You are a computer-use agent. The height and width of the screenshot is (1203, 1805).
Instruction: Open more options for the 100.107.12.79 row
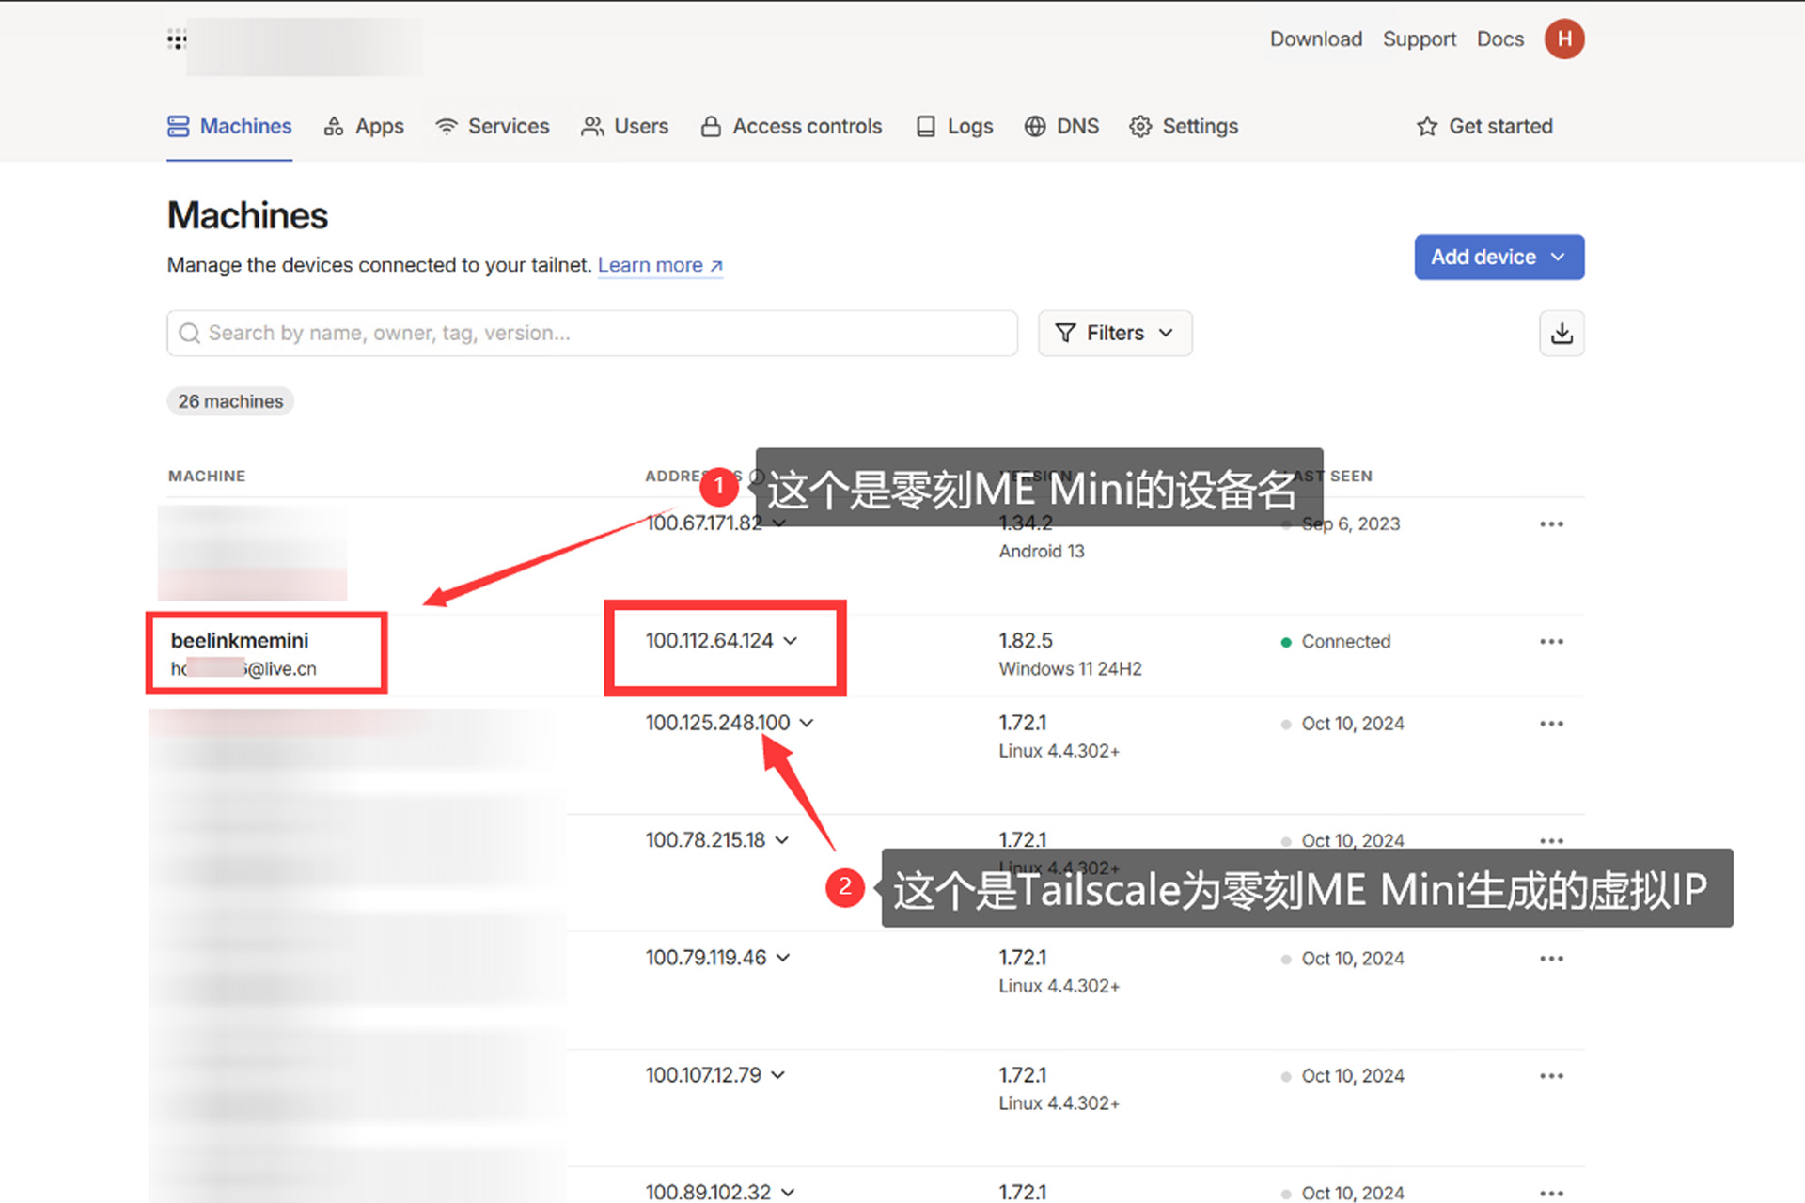click(1551, 1076)
